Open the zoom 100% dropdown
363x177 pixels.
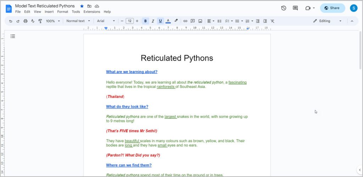click(53, 21)
